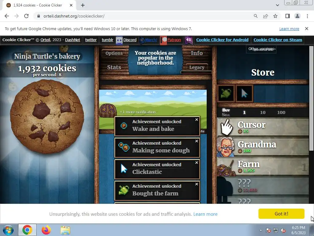Open the Chrome profile avatar
Image resolution: width=314 pixels, height=236 pixels.
297,16
